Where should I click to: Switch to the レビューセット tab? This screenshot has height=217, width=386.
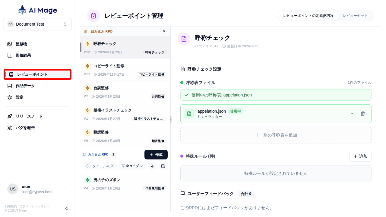coord(355,15)
